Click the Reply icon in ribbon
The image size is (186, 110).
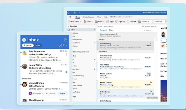[x=108, y=22]
